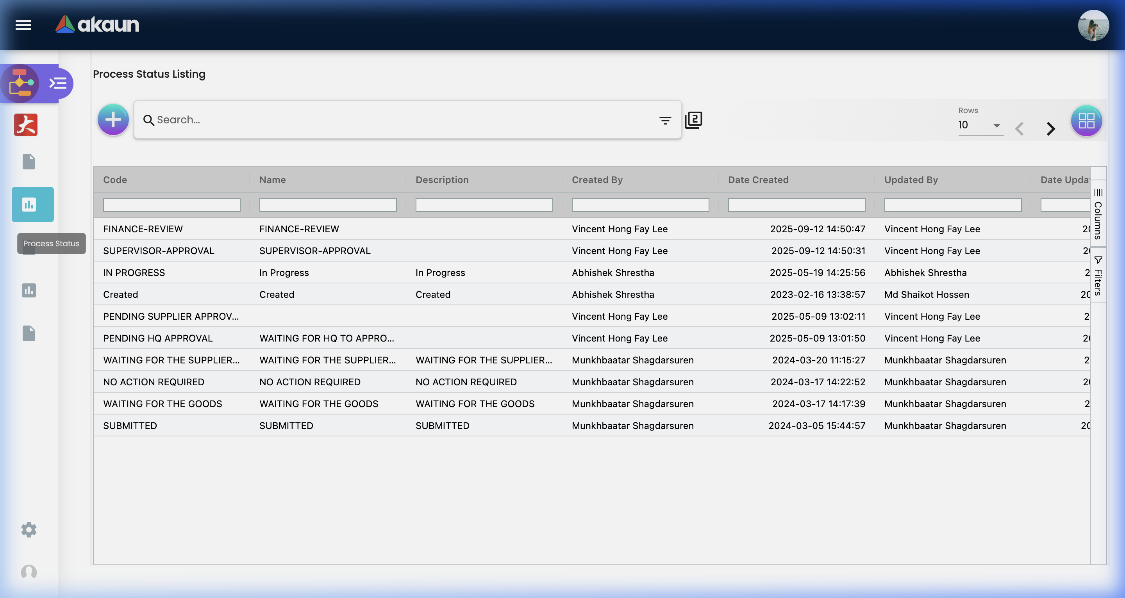Sort by the Code column header
Viewport: 1125px width, 598px height.
[x=115, y=180]
